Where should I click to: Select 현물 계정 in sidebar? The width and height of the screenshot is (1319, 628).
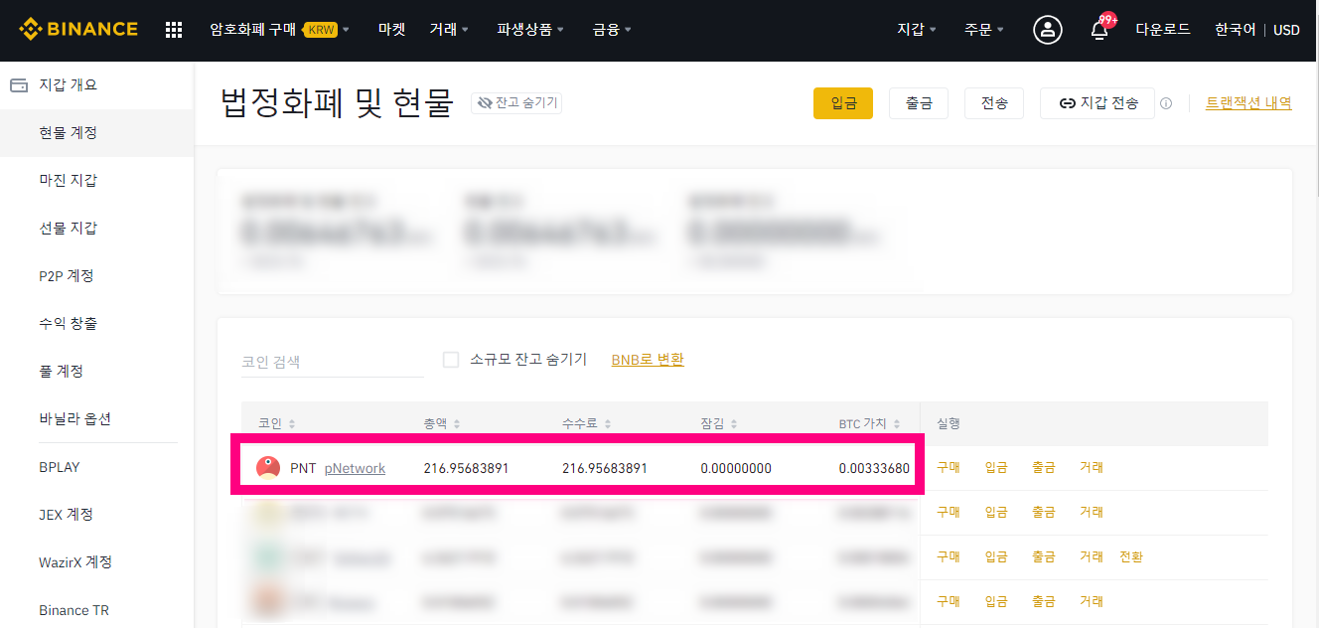pyautogui.click(x=96, y=133)
